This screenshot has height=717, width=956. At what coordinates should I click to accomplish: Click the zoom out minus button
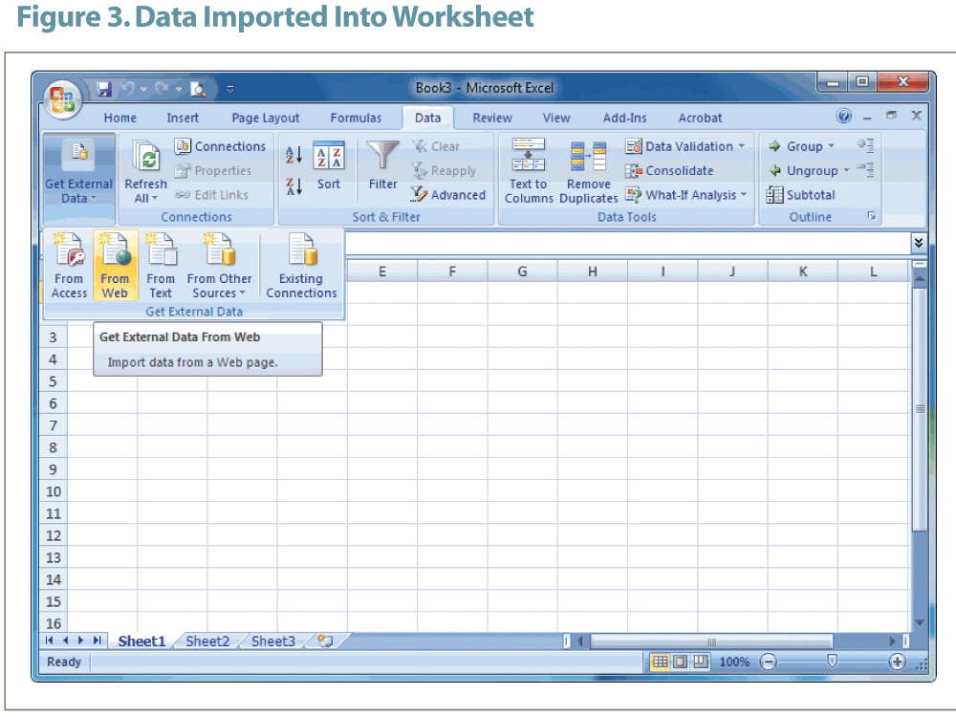coord(769,662)
